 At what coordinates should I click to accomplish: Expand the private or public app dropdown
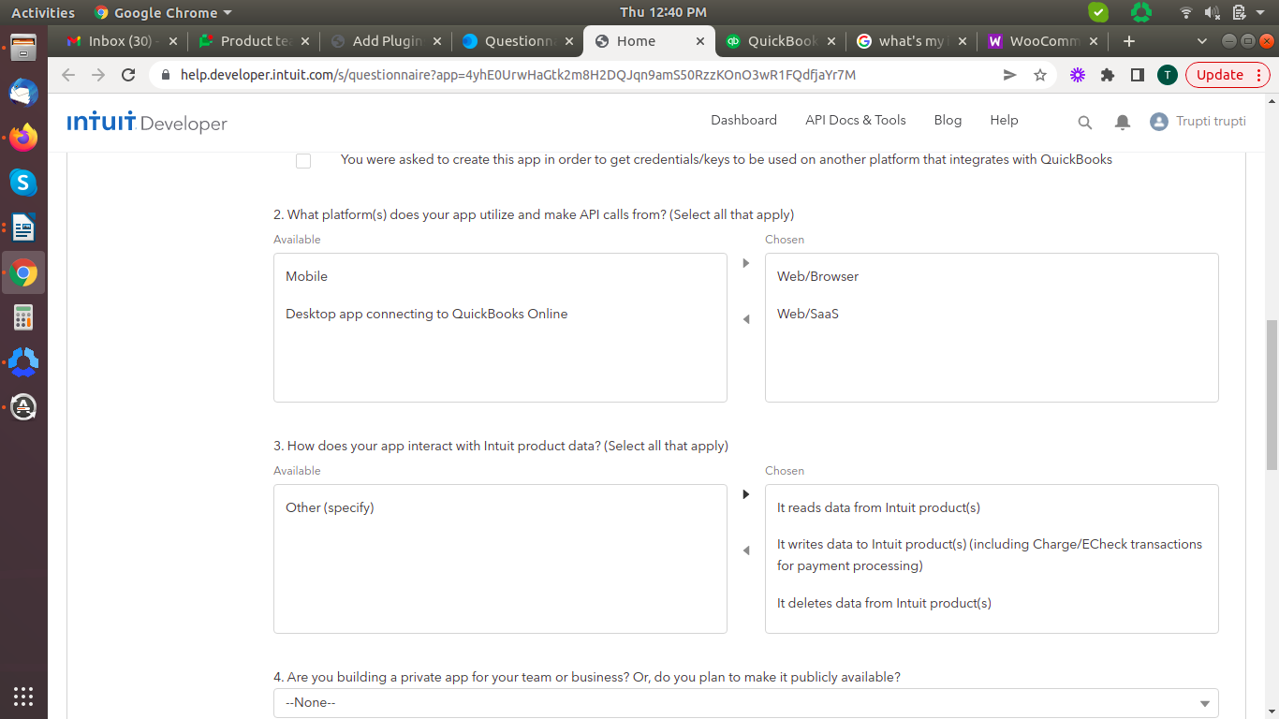coord(745,703)
